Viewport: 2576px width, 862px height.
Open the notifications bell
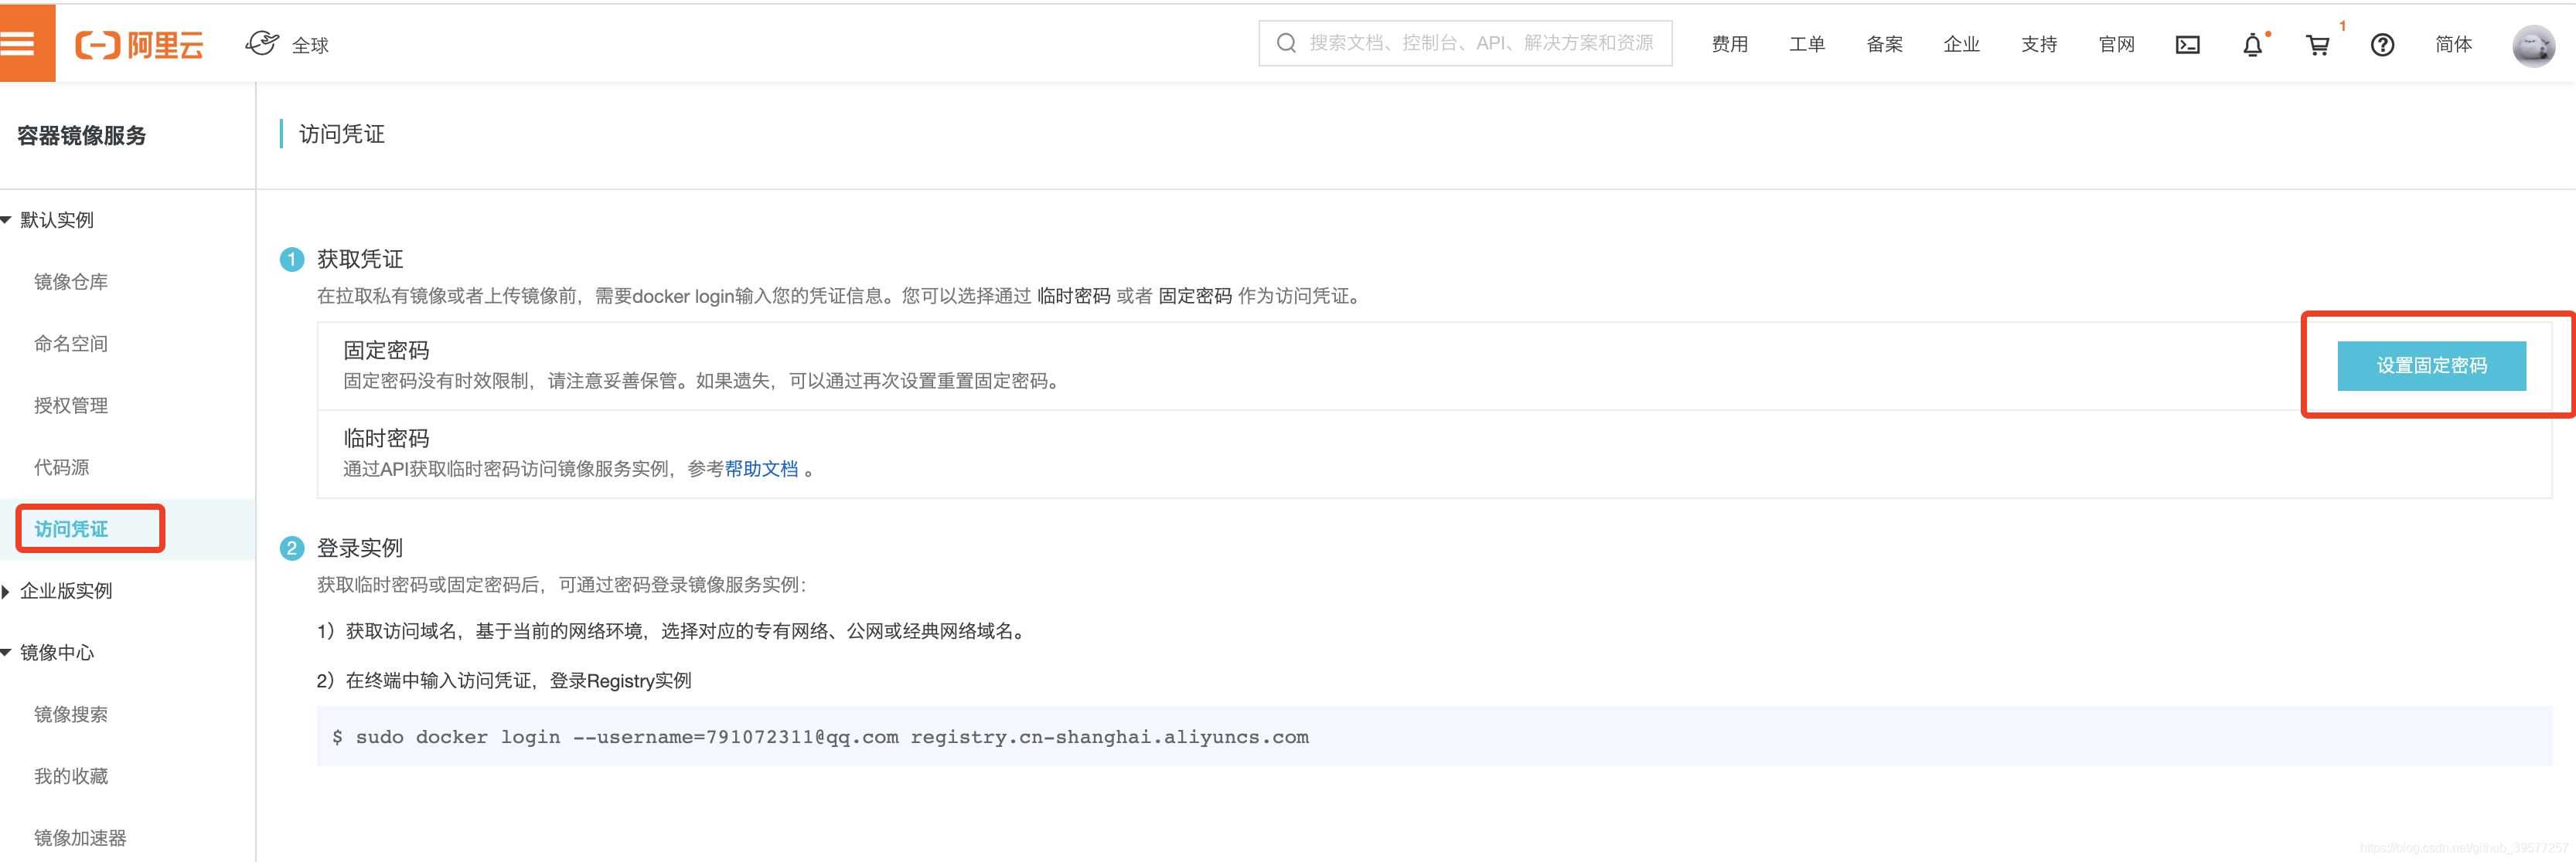click(x=2252, y=45)
